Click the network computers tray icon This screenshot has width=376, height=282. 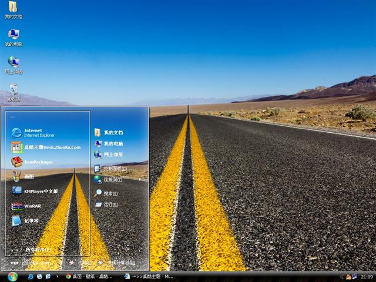[355, 277]
